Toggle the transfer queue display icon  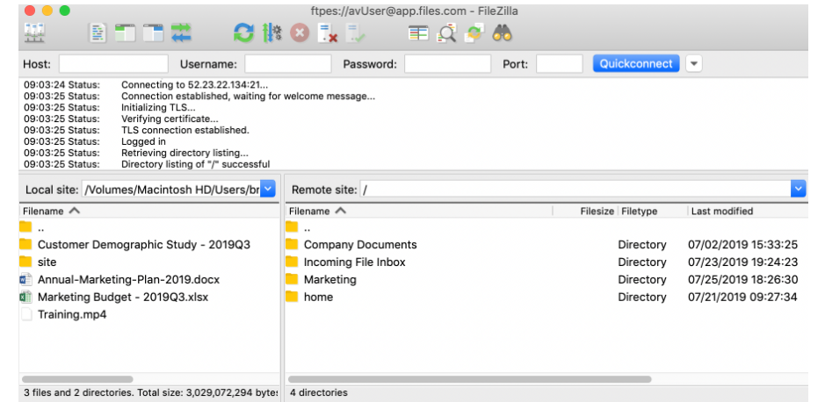pos(182,33)
